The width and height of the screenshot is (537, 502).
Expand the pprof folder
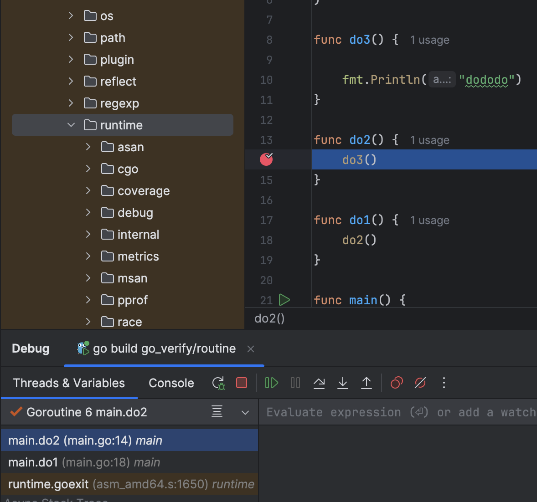coord(88,300)
